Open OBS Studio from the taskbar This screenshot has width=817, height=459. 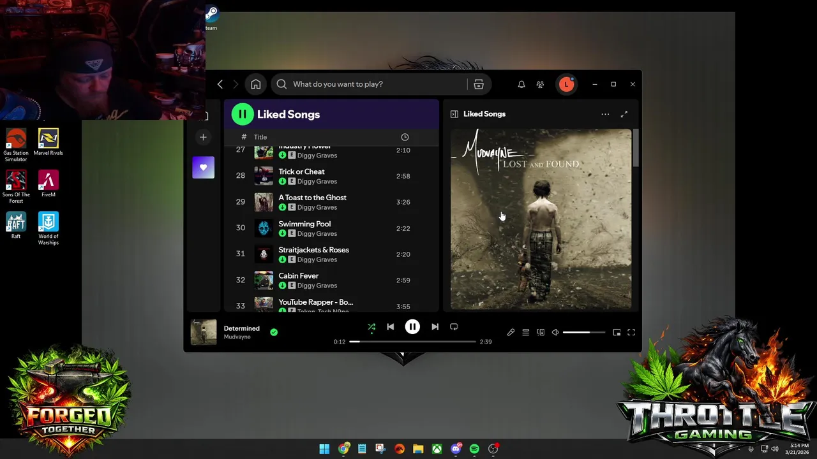493,449
